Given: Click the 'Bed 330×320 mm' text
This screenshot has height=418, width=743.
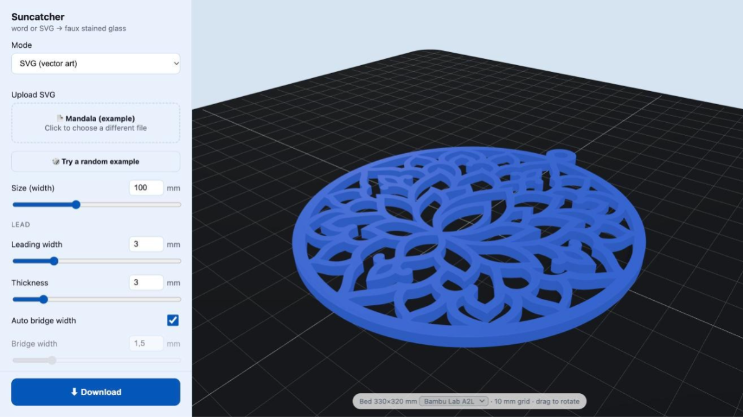Looking at the screenshot, I should [x=388, y=401].
